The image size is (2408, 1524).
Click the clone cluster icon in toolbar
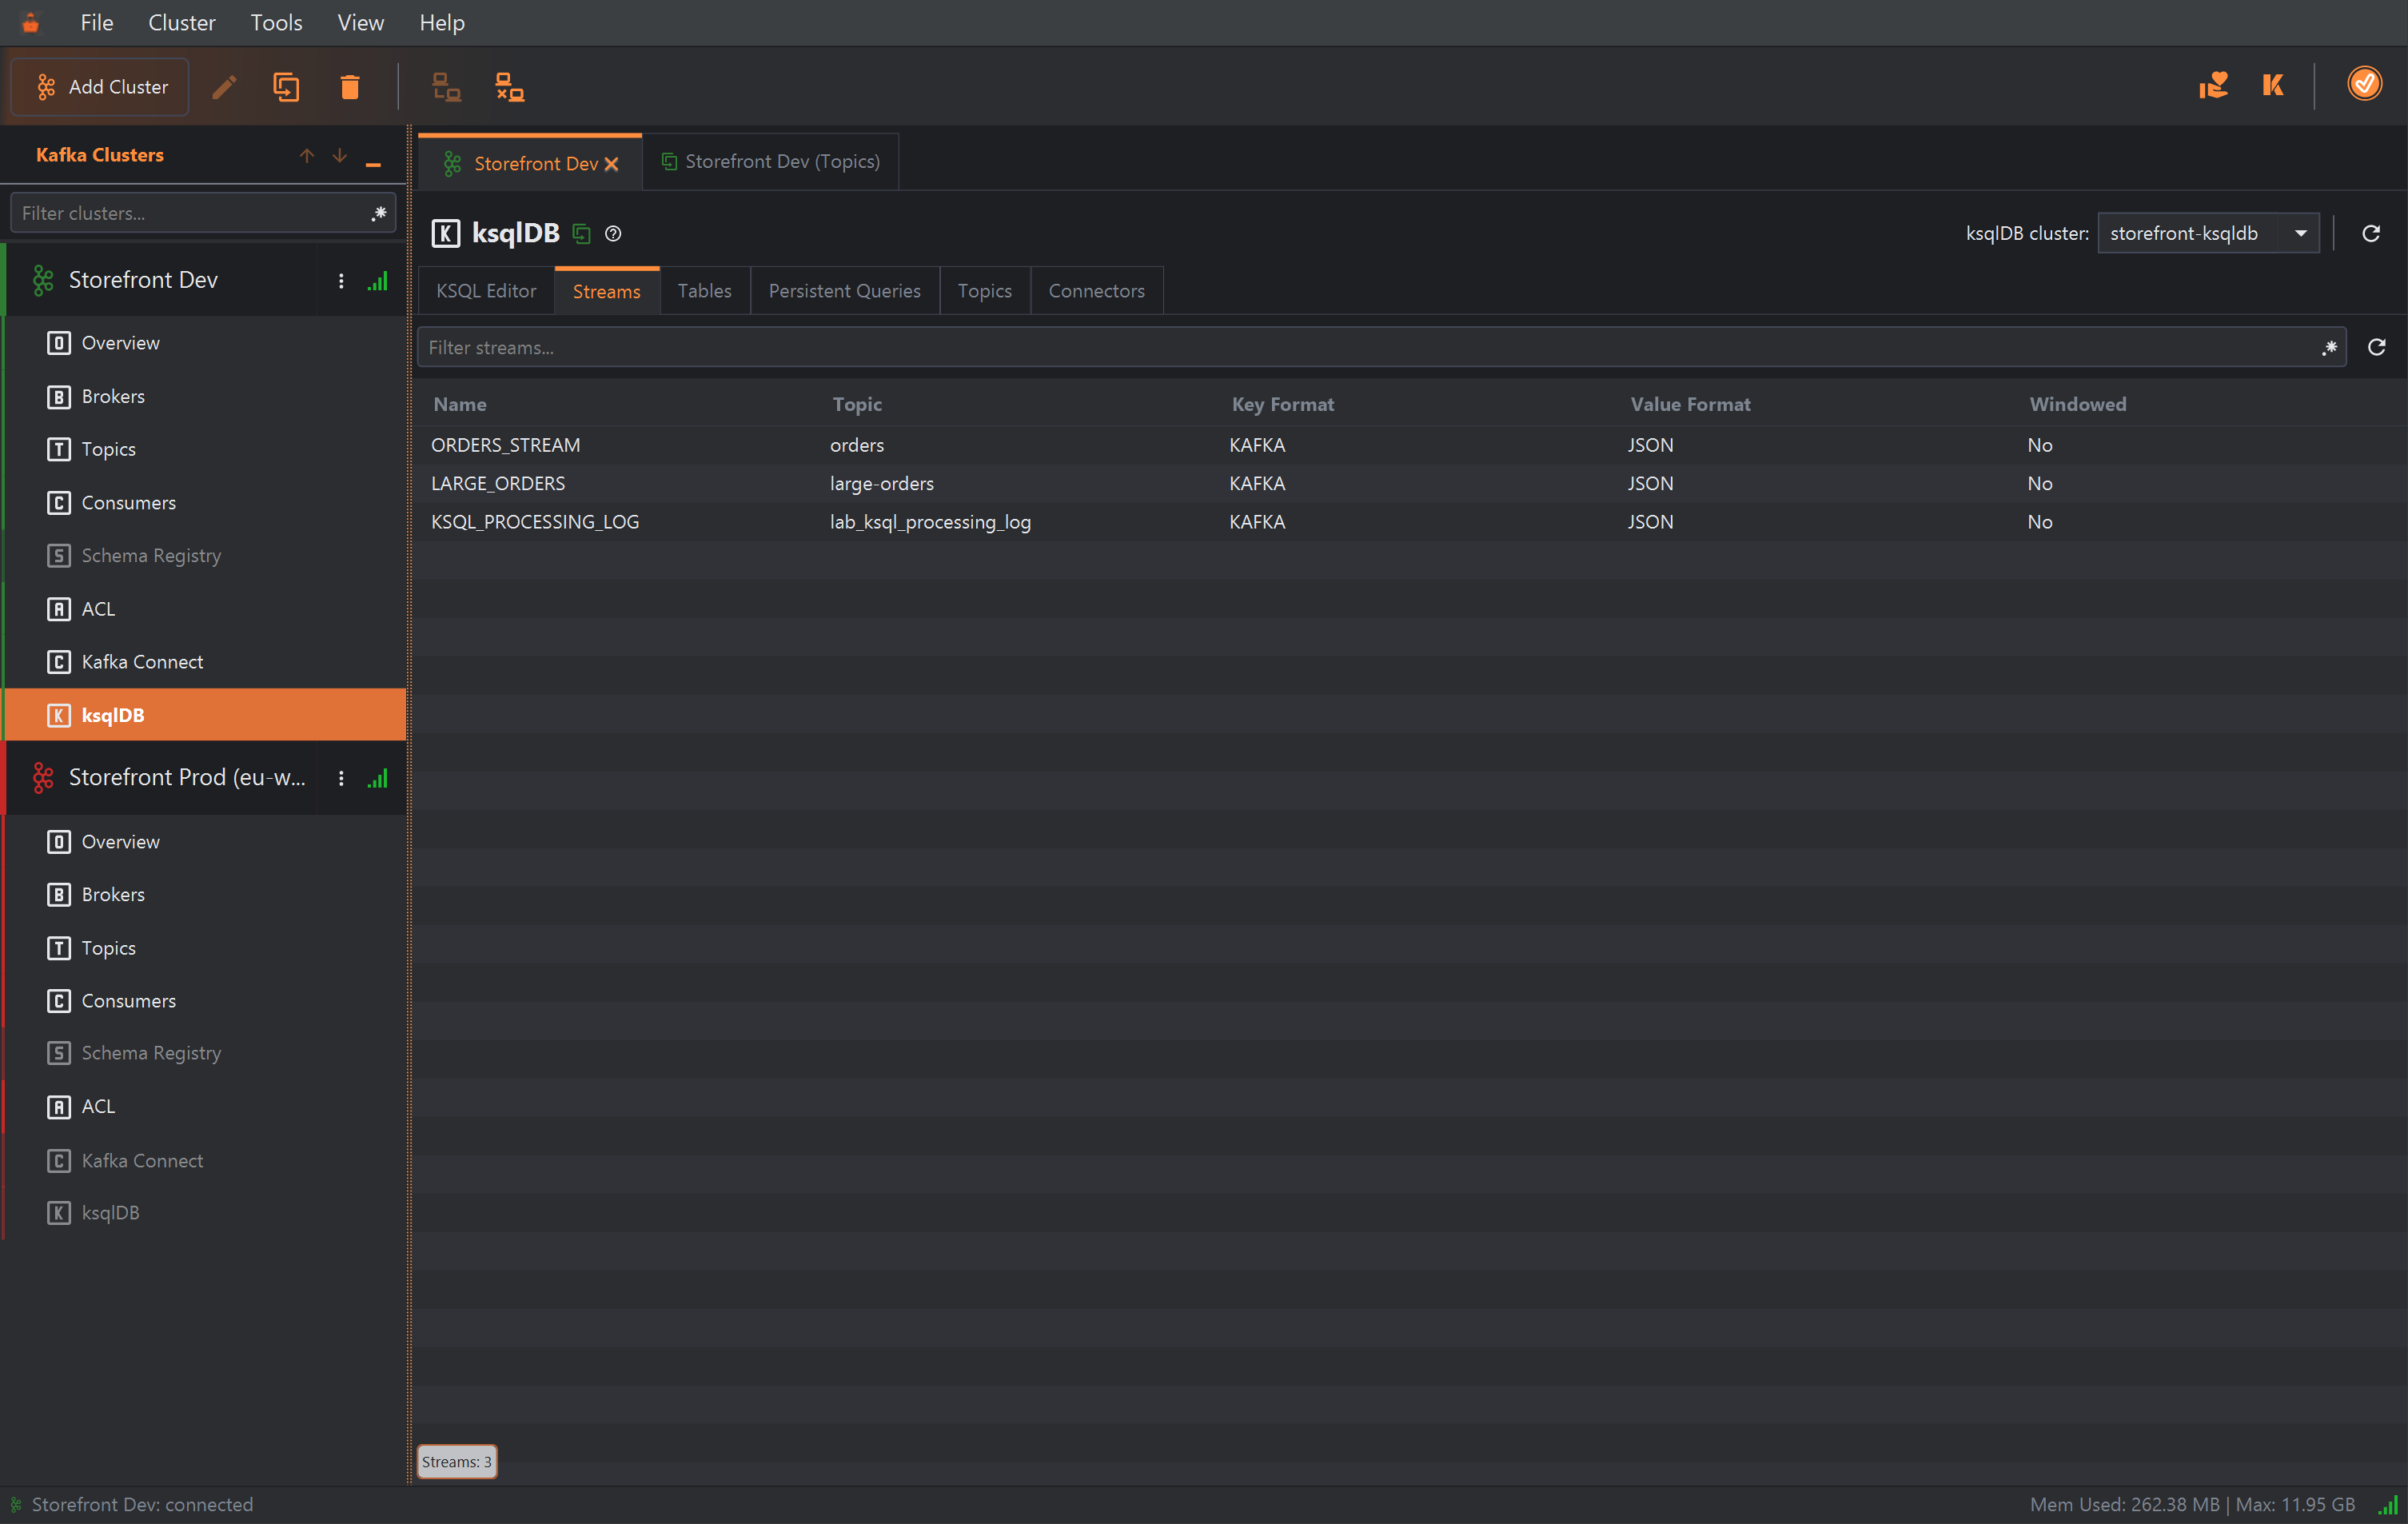coord(287,87)
